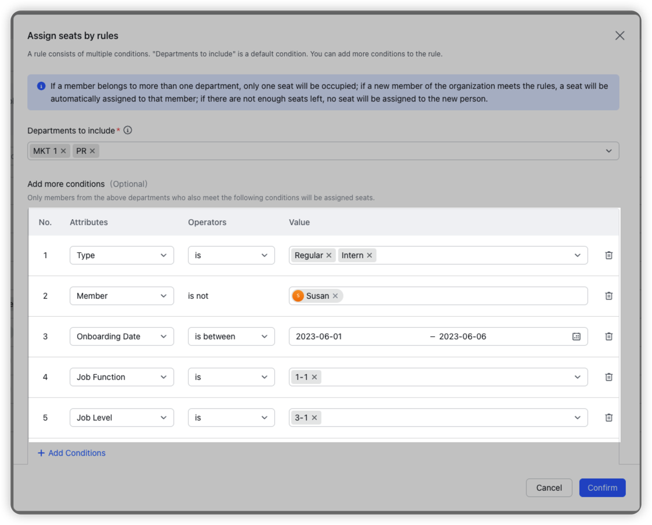Click the Confirm button

point(602,488)
